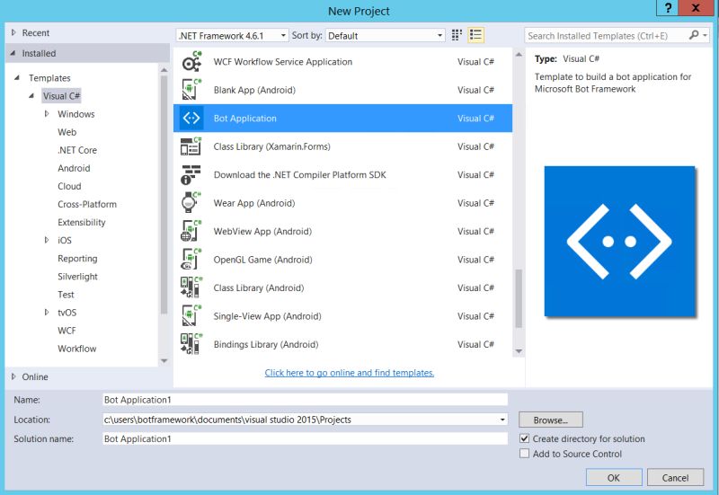Select the Test category
719x495 pixels.
66,295
